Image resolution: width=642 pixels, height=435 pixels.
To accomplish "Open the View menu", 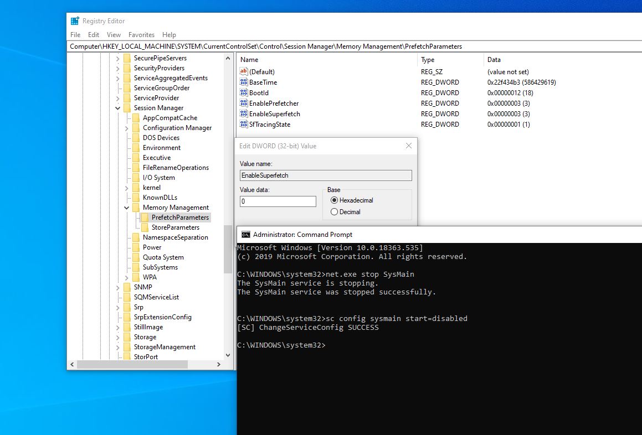I will (114, 34).
